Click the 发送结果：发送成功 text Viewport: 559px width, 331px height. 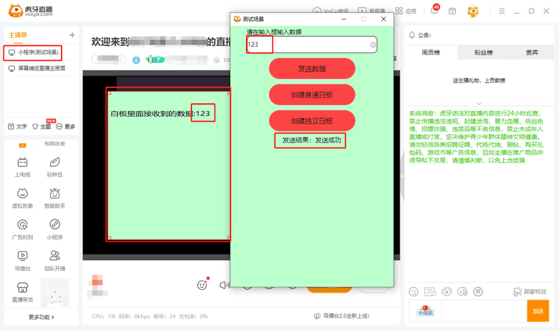tap(312, 140)
